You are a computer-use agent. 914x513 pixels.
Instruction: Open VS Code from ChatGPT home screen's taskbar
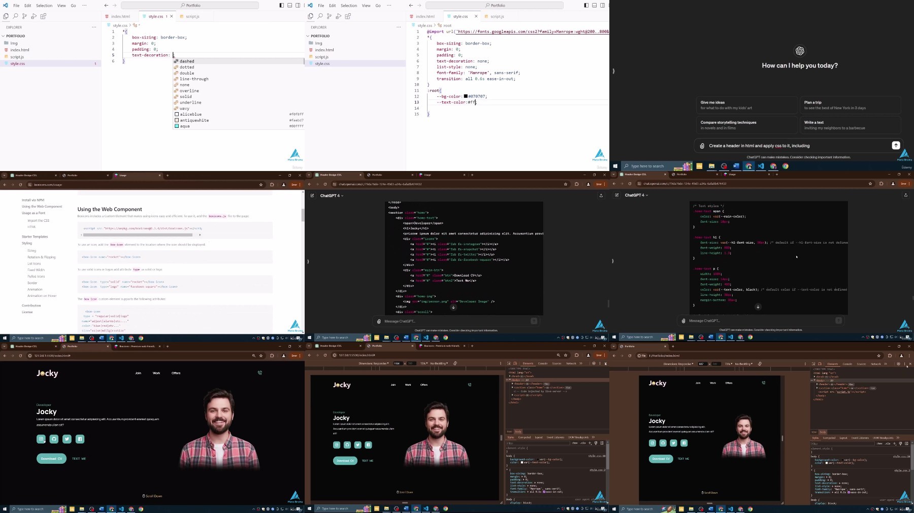(761, 166)
